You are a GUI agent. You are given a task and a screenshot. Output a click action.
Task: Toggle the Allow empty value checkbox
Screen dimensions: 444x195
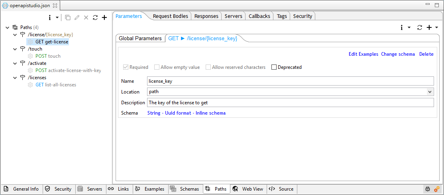click(157, 67)
